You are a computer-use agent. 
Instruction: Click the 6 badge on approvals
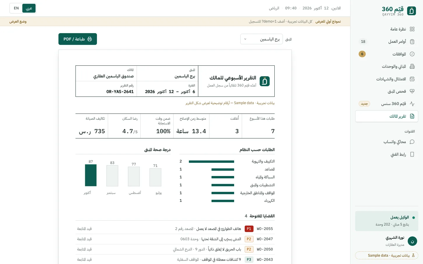pyautogui.click(x=362, y=54)
